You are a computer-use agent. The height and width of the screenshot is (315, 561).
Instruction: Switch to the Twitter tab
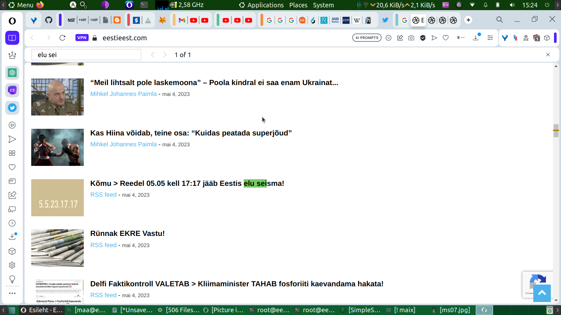tap(385, 20)
